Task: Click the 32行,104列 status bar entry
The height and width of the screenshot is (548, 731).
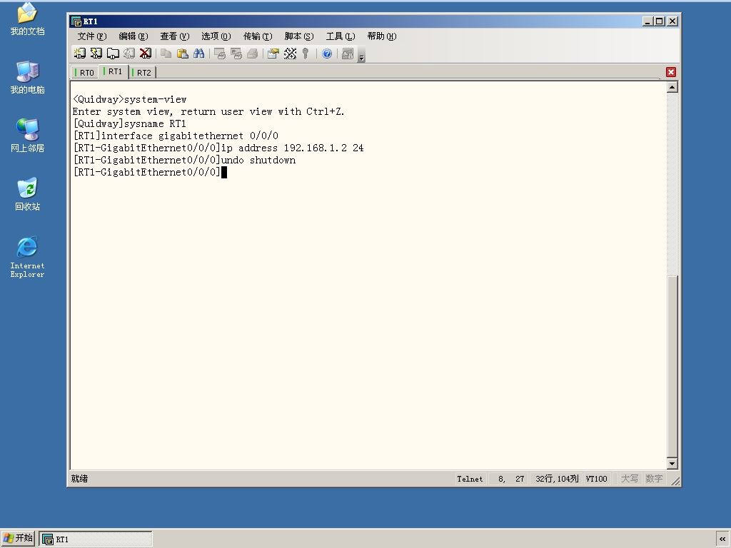Action: coord(557,479)
